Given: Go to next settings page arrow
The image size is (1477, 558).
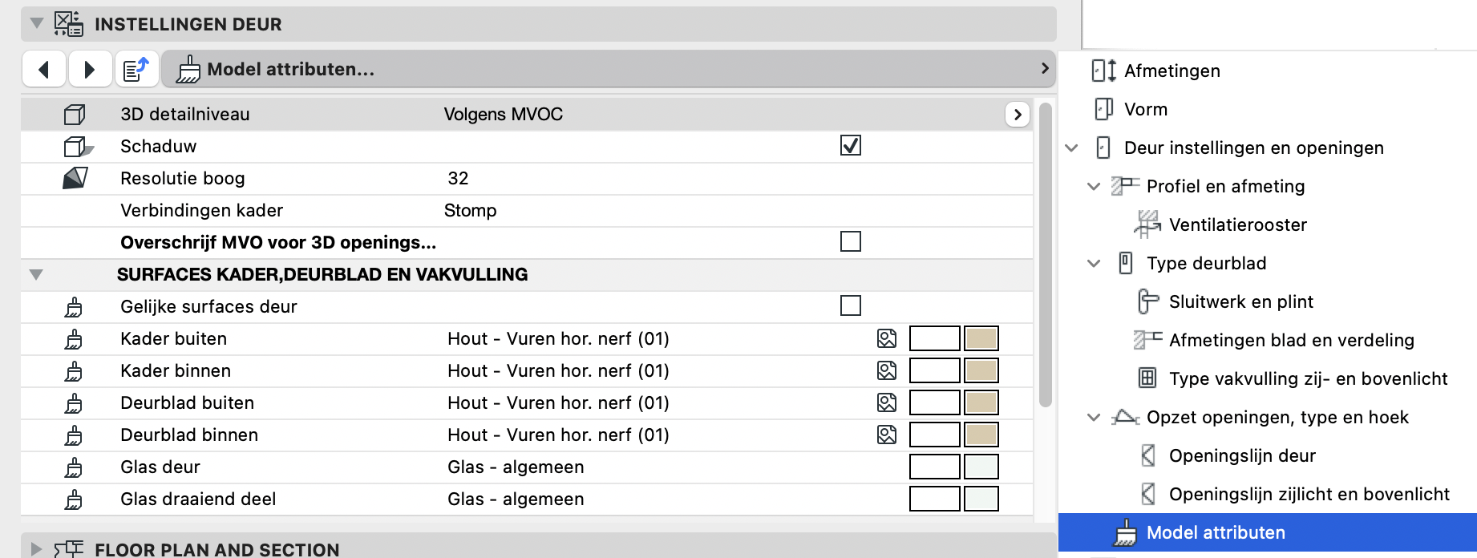Looking at the screenshot, I should pos(90,69).
